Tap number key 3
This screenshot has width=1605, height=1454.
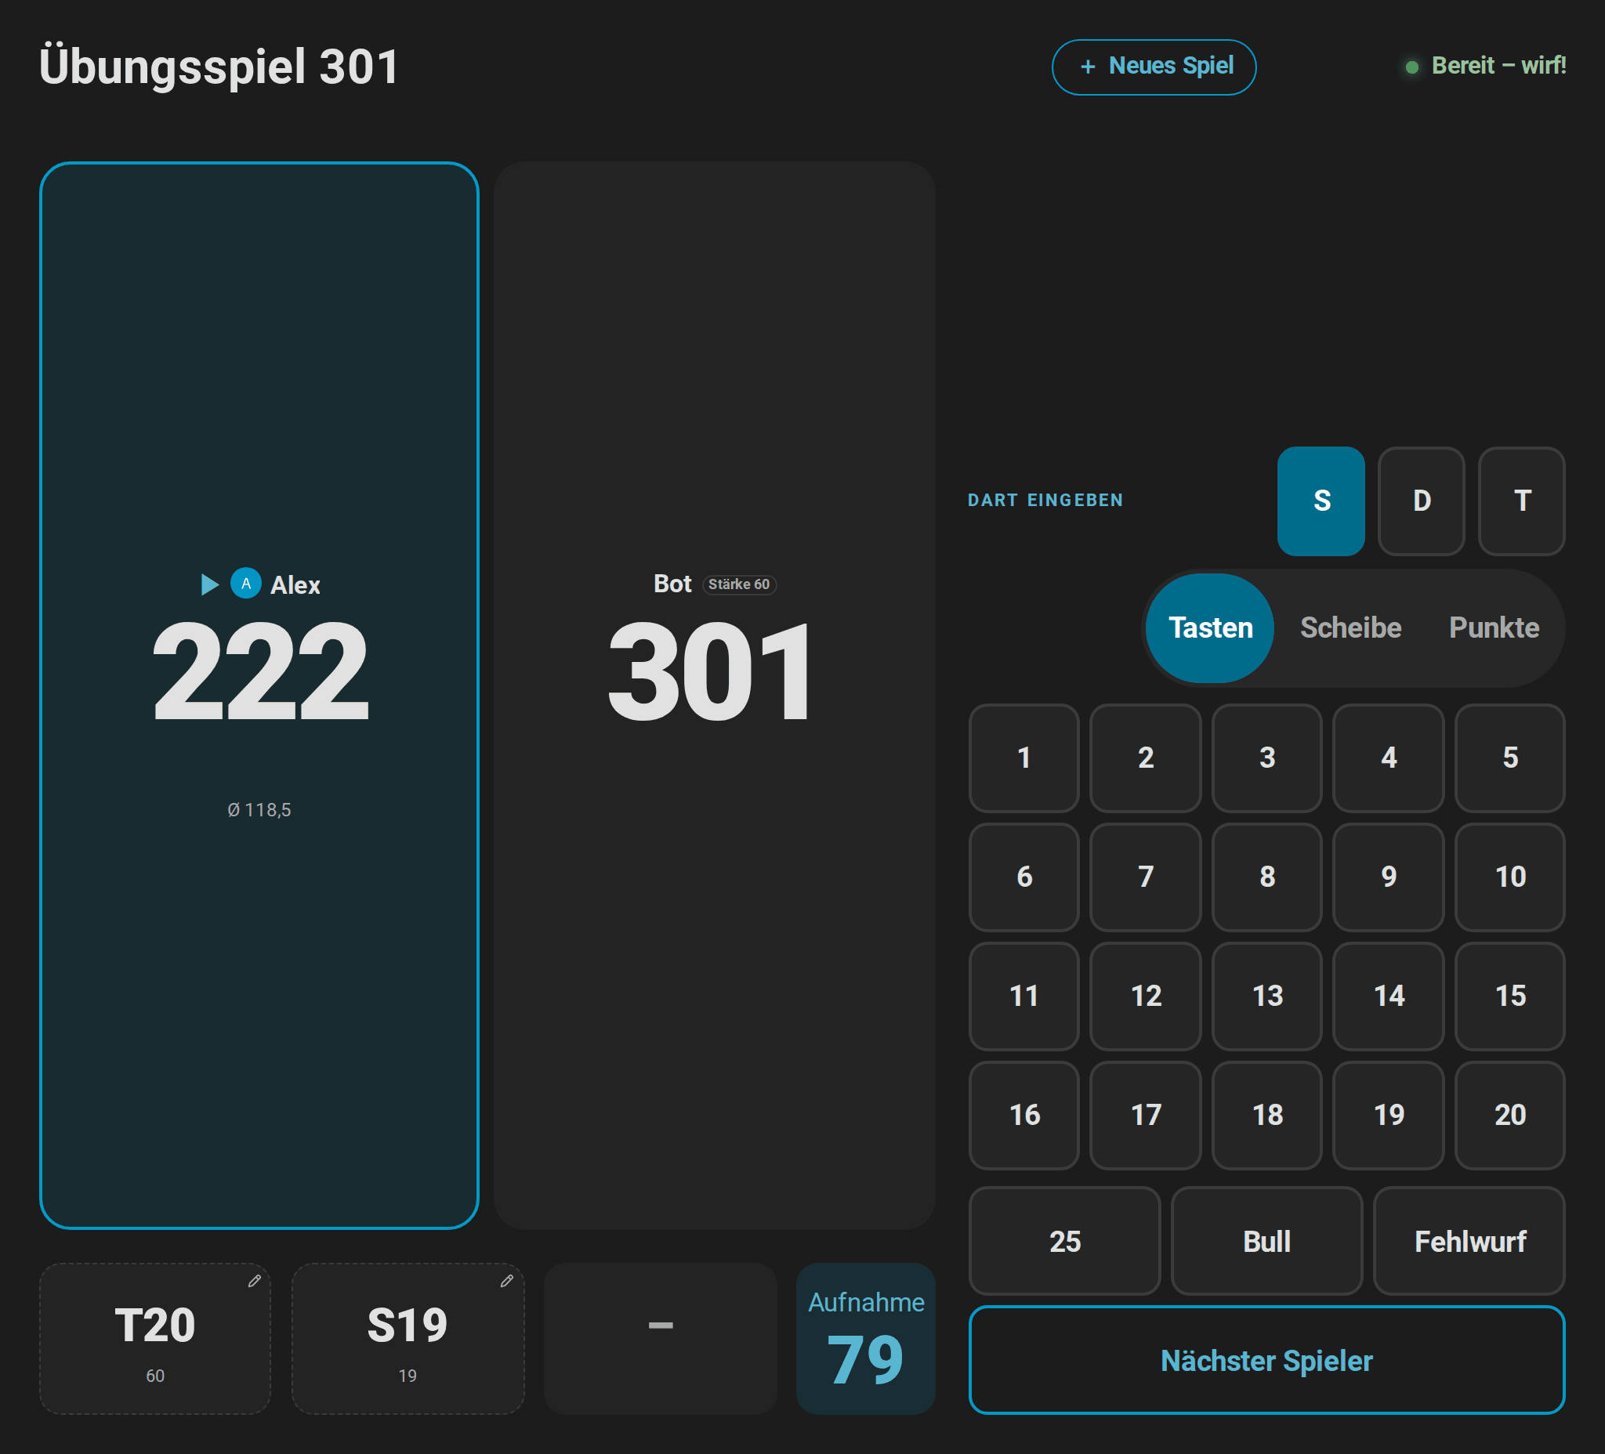pos(1266,758)
